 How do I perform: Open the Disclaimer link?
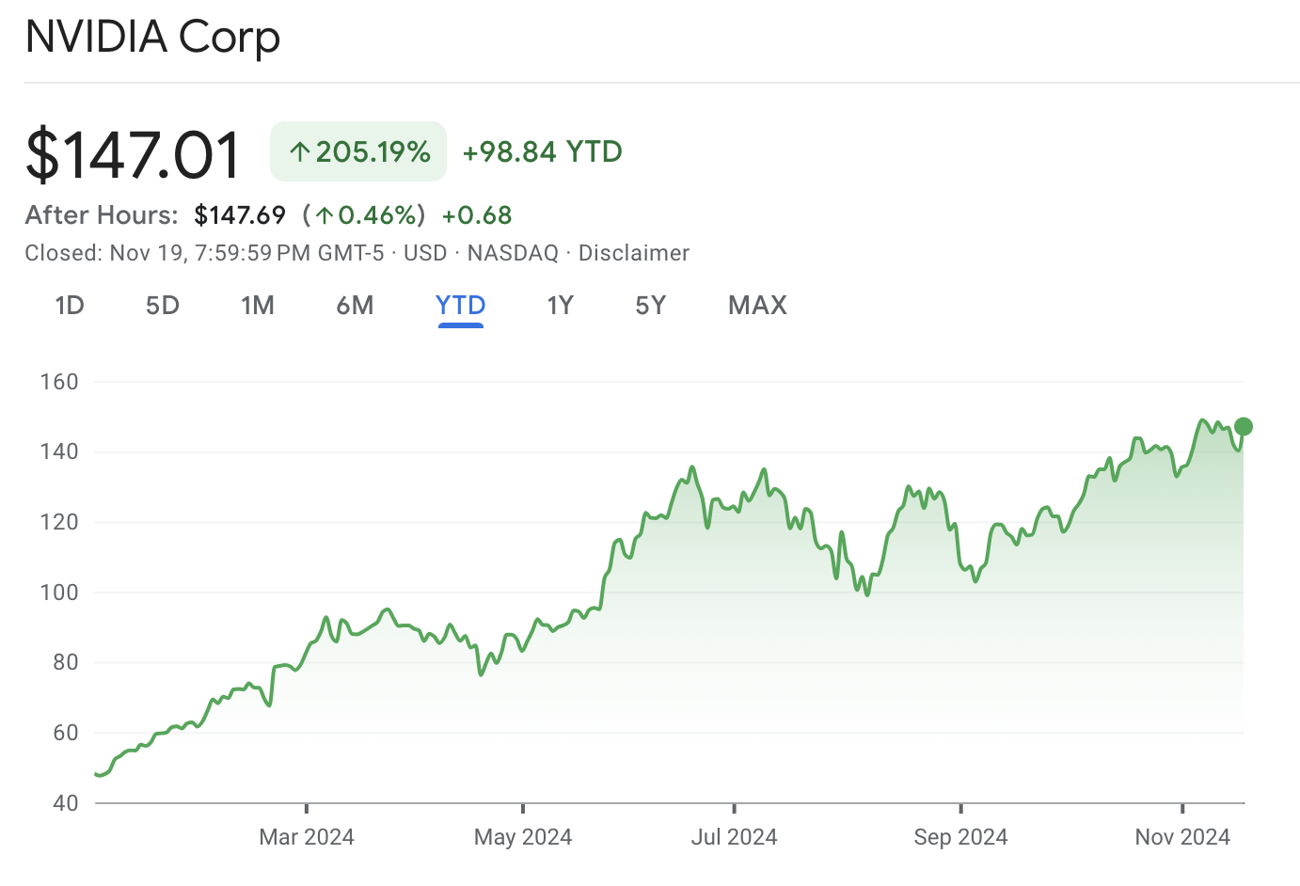633,253
